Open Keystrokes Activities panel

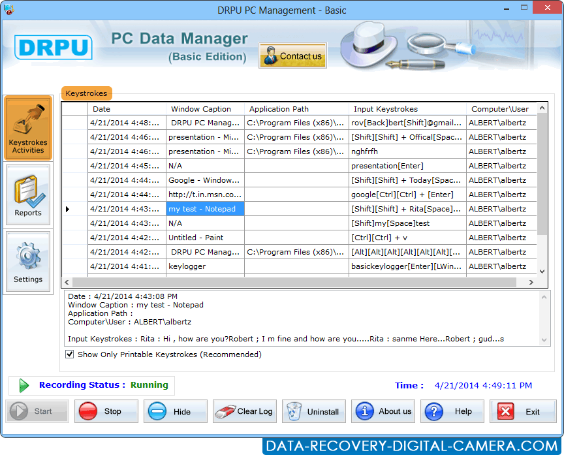(28, 128)
